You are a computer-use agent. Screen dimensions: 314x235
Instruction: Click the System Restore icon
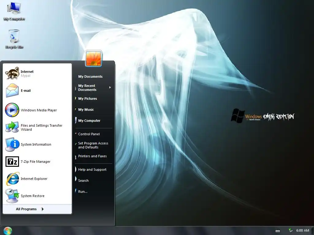tap(12, 196)
